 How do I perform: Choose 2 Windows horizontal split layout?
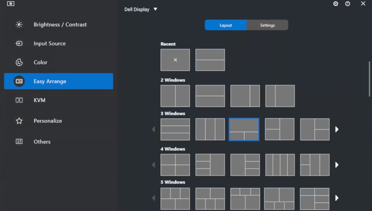tap(210, 96)
